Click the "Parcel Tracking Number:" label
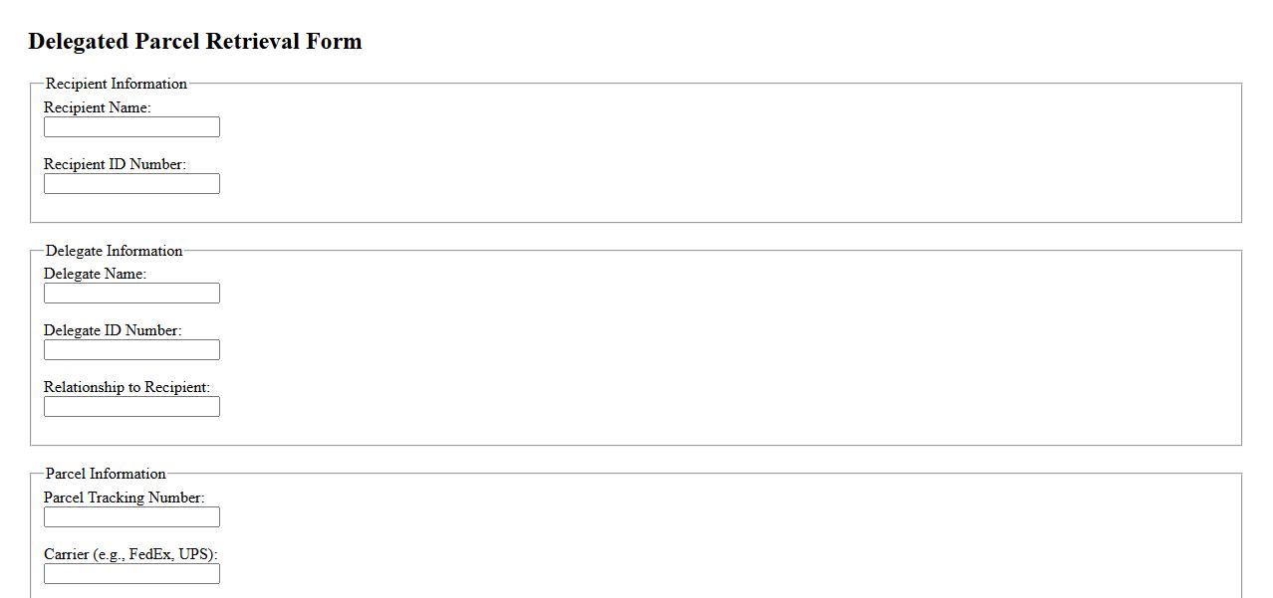Image resolution: width=1273 pixels, height=598 pixels. [124, 498]
